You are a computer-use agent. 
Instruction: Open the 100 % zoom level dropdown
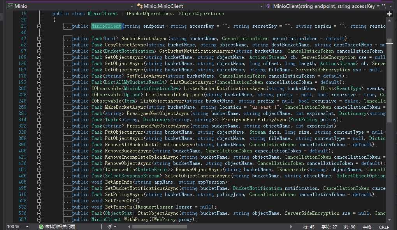click(27, 226)
